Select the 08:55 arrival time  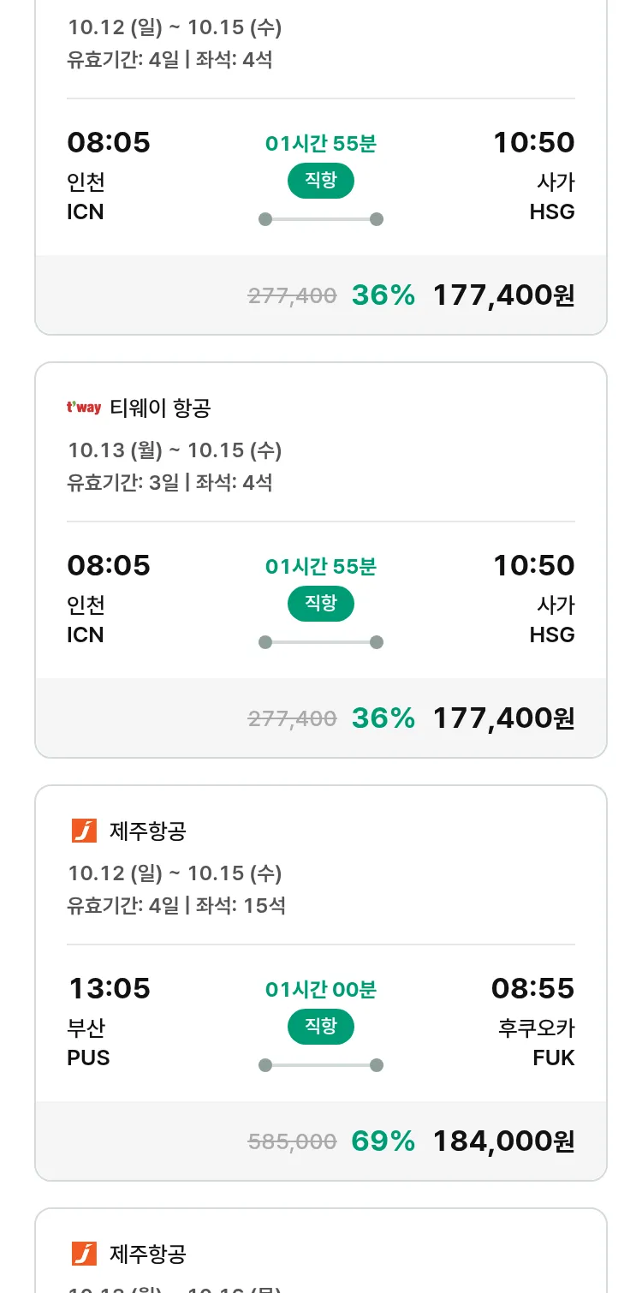[532, 989]
